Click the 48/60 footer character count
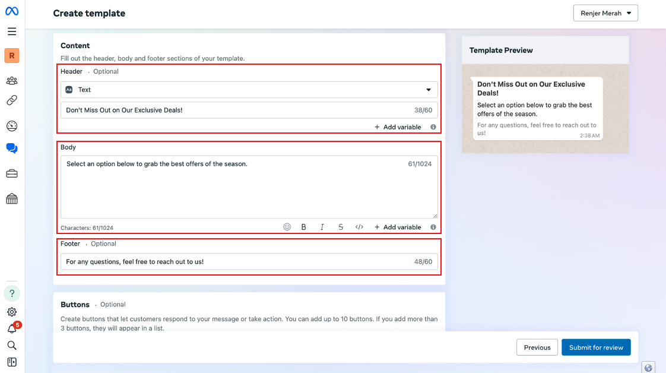Viewport: 666px width, 373px height. (x=423, y=262)
